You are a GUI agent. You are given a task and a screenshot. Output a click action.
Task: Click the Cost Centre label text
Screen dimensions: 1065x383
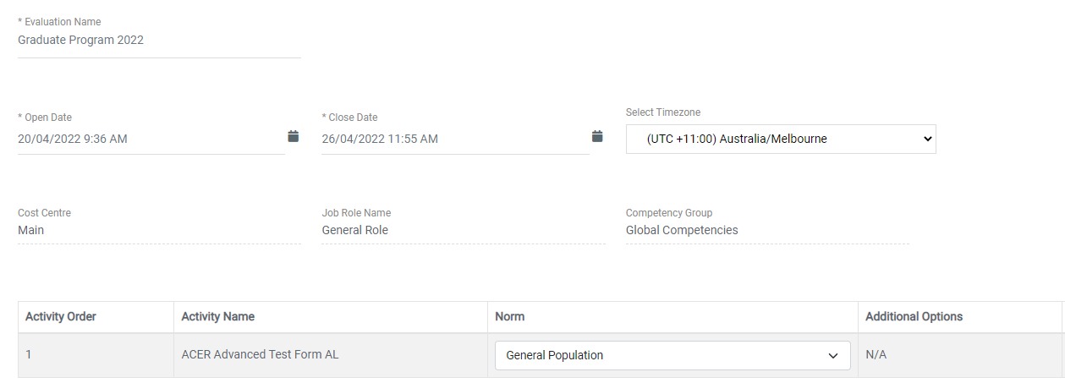(45, 213)
